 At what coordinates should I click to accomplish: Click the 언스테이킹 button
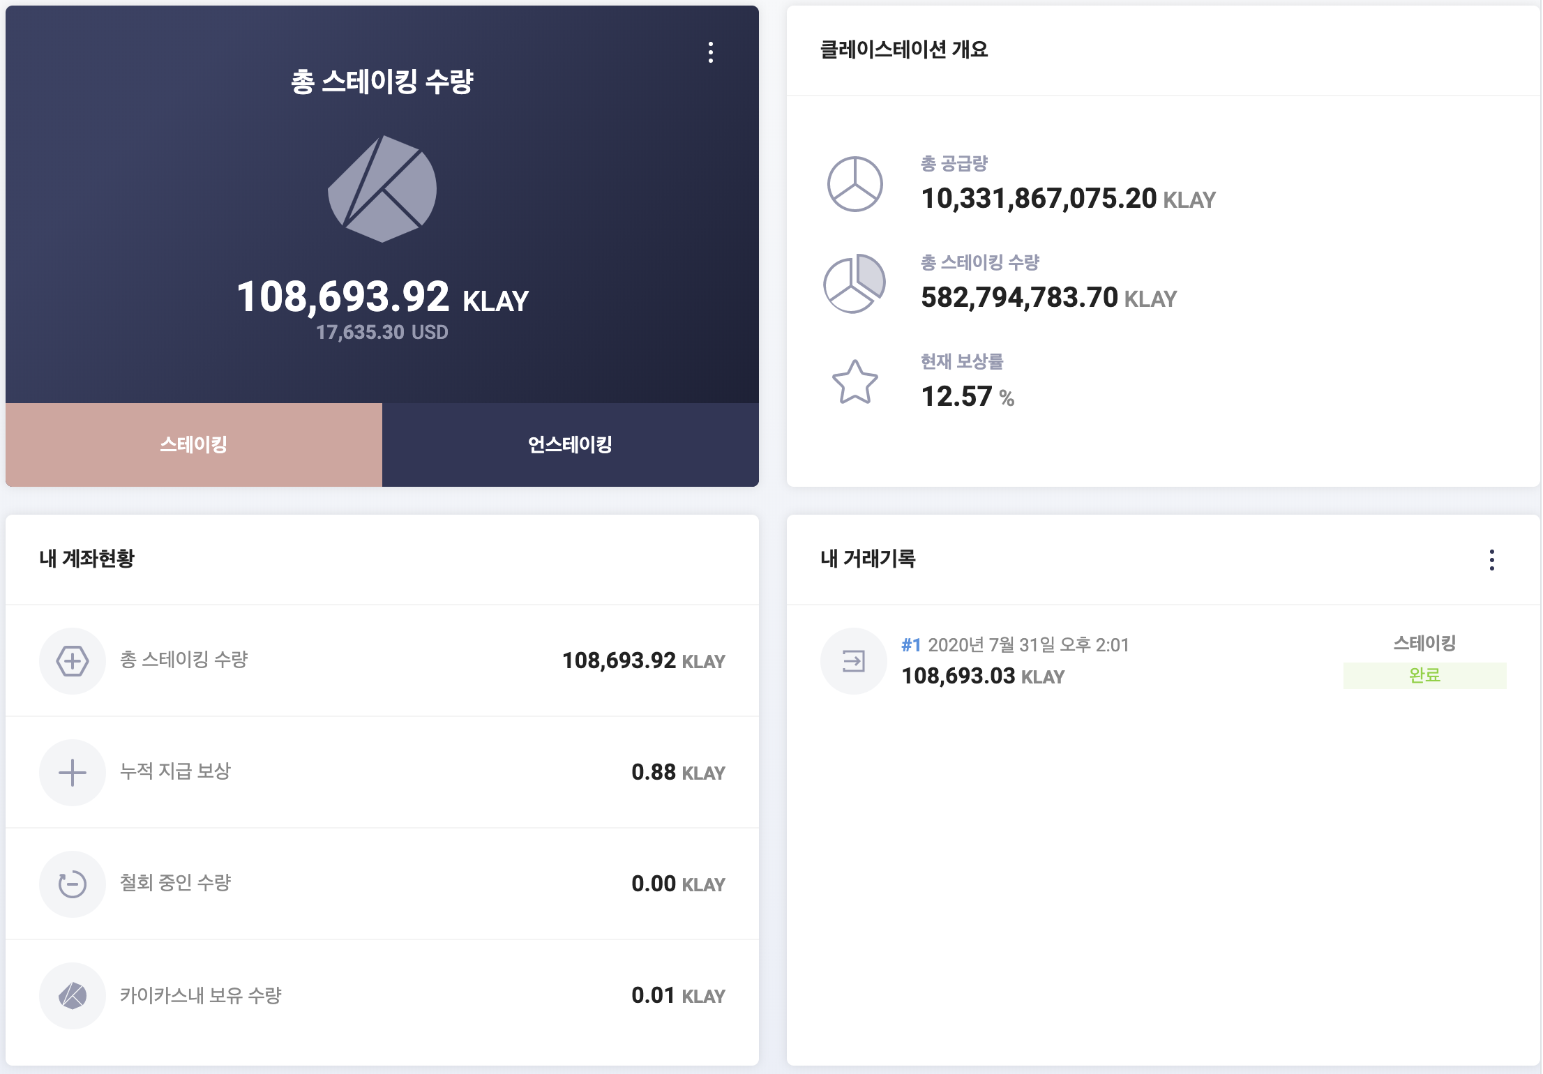click(x=570, y=444)
